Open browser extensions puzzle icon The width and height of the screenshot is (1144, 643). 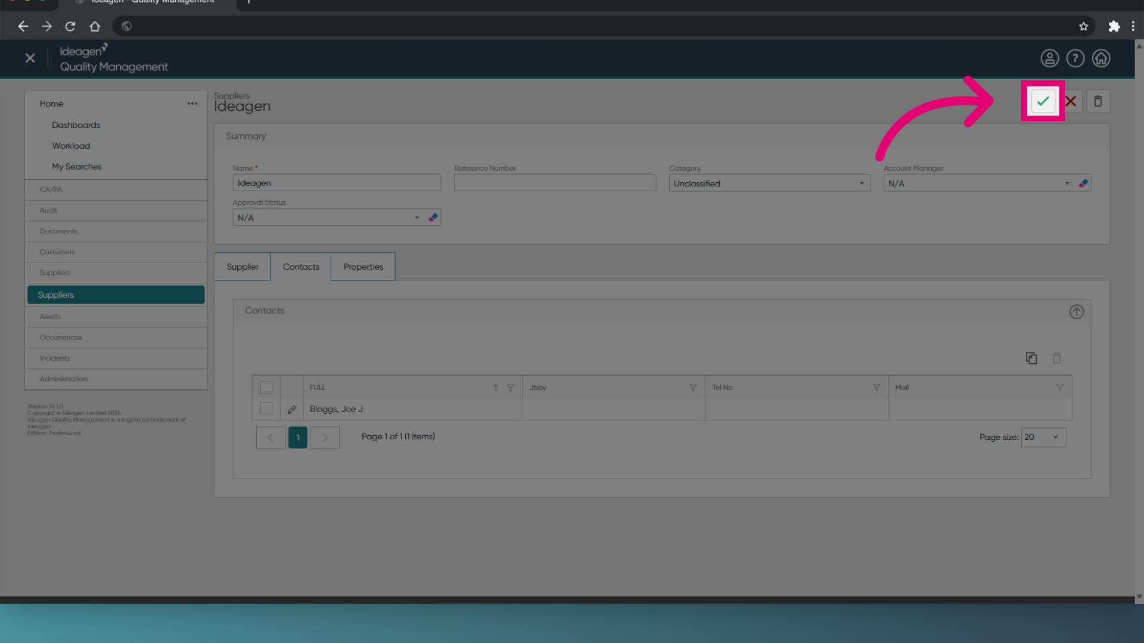(x=1114, y=26)
